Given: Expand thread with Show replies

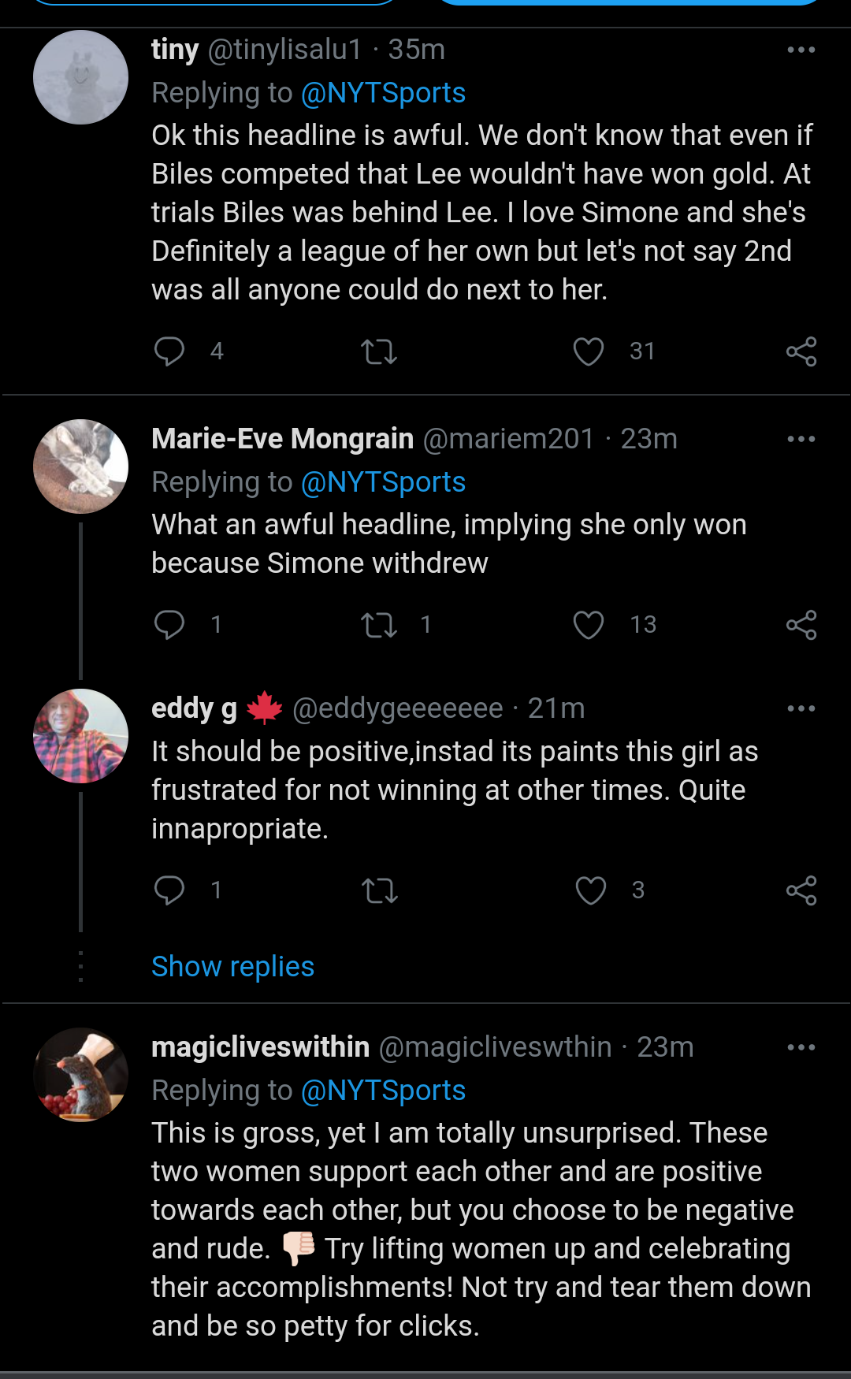Looking at the screenshot, I should 232,966.
